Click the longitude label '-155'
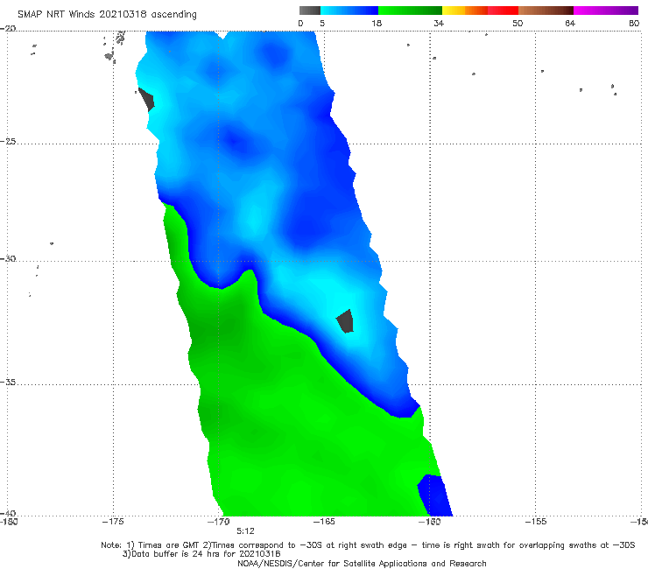The width and height of the screenshot is (648, 569). (535, 522)
